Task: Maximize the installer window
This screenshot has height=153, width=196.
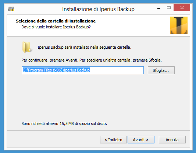Action: point(169,8)
